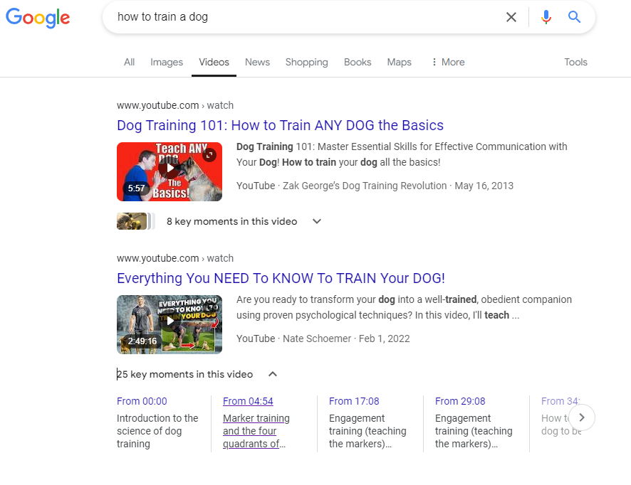
Task: Clear the search query using the X icon
Action: coord(511,17)
